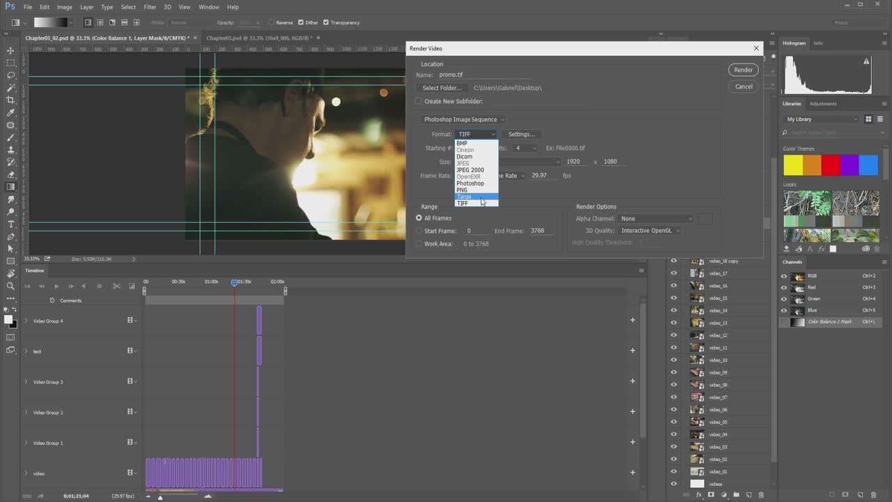Click the foreground color swatch
This screenshot has height=502, width=892.
8,319
